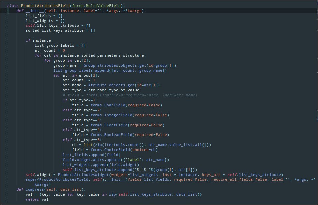Click the forms.IntegerField(required=False) line

[120, 115]
